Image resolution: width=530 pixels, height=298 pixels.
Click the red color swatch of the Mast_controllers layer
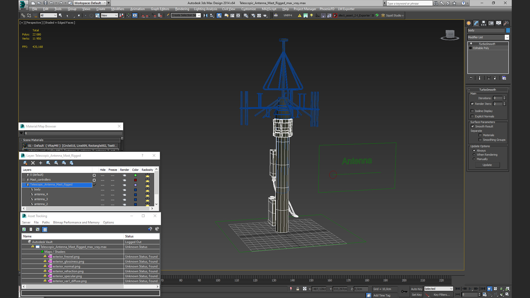(x=135, y=180)
